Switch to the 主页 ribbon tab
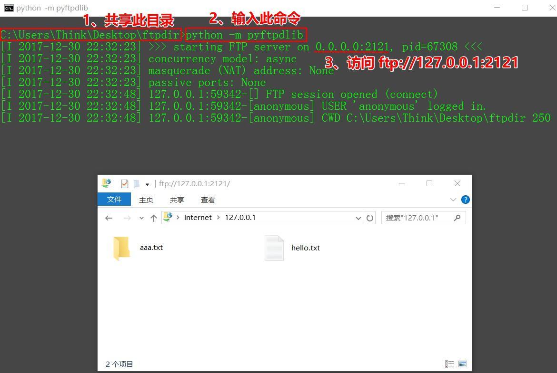 tap(146, 200)
